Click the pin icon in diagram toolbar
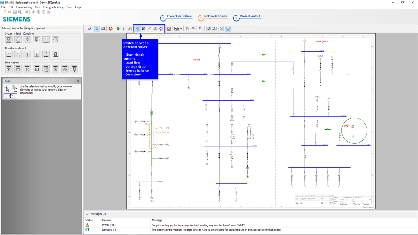418x235 pixels. click(x=90, y=29)
